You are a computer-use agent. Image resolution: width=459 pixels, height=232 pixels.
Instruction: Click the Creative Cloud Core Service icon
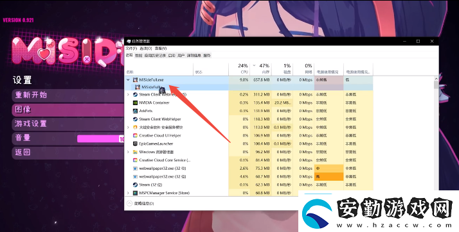pos(135,160)
